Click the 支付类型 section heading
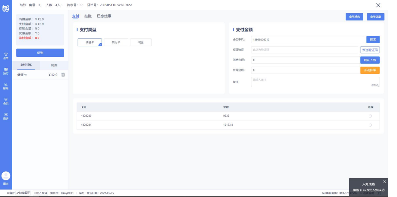 (x=88, y=30)
